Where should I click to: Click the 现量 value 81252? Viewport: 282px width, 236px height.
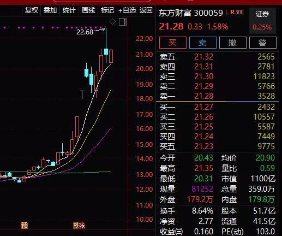(202, 189)
